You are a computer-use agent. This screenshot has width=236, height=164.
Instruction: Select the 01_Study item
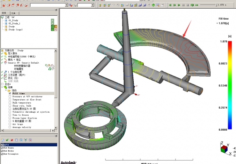tap(13, 20)
